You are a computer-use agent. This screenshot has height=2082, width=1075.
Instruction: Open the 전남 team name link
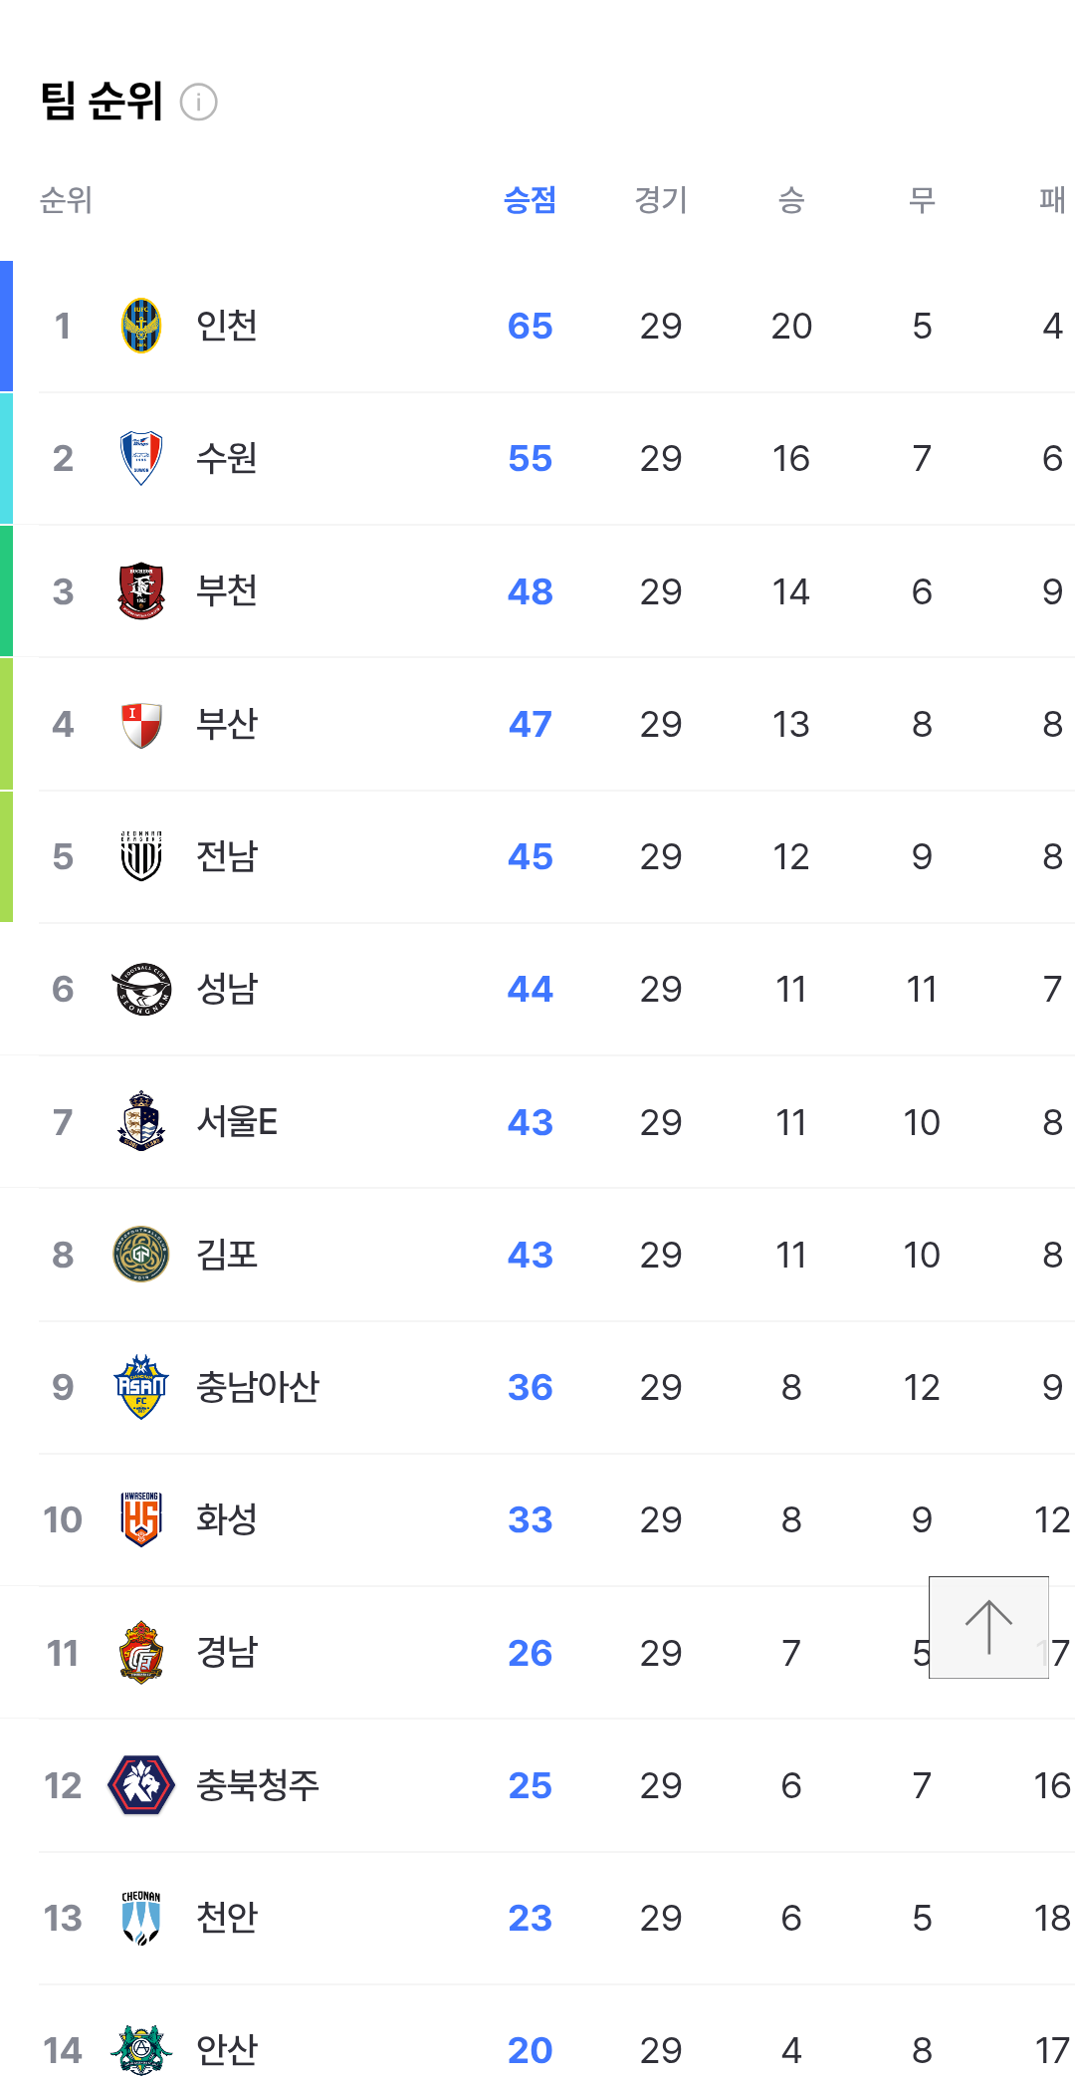tap(227, 856)
